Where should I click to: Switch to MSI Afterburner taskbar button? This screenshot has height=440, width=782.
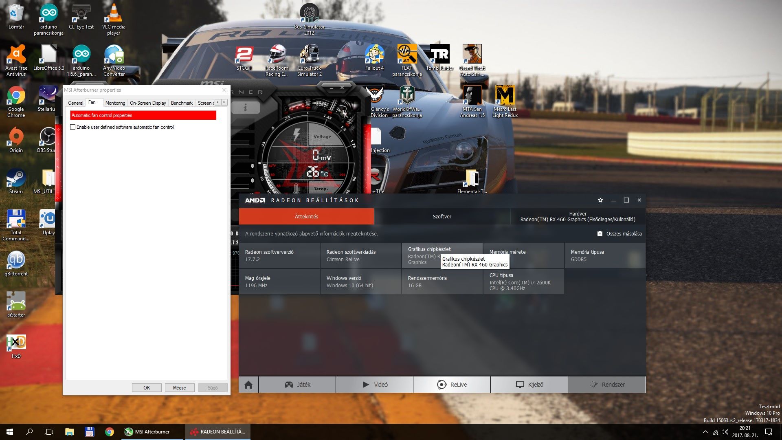pos(152,432)
